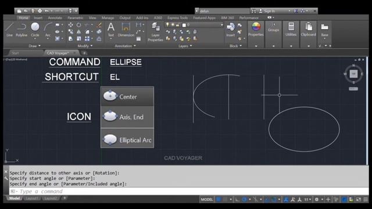This screenshot has height=209, width=372.
Task: Open the Circle tool dropdown arrow
Action: pos(35,39)
